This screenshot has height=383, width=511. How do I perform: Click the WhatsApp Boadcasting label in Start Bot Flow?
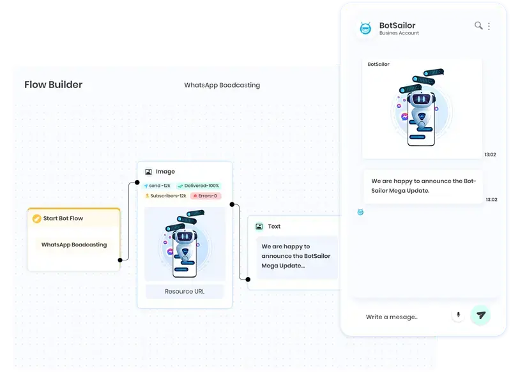[74, 244]
